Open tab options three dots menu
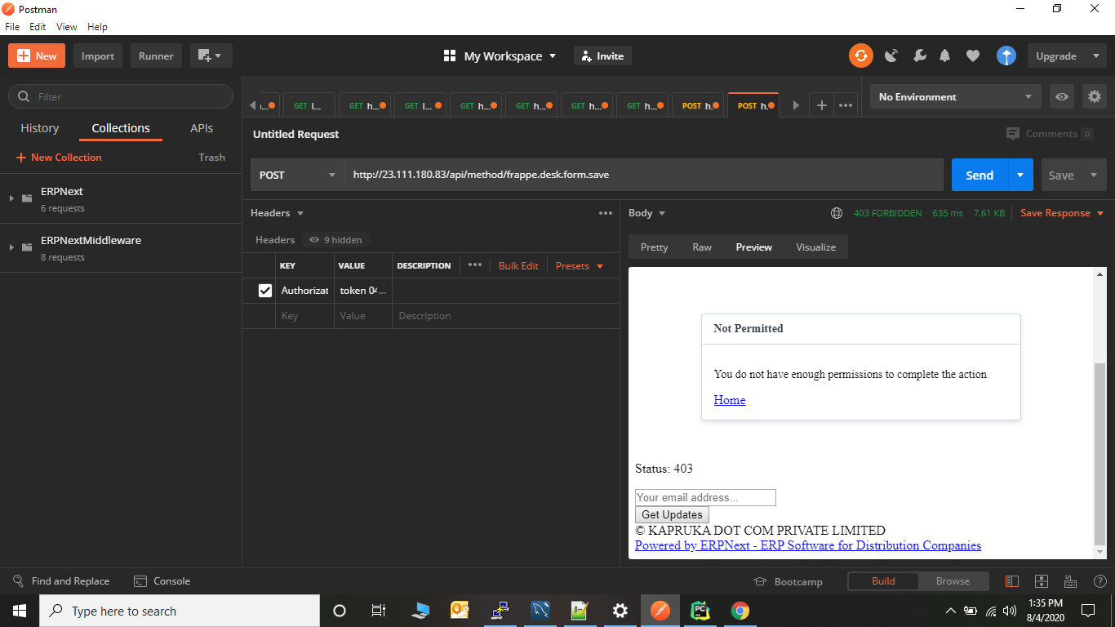Image resolution: width=1115 pixels, height=627 pixels. tap(846, 105)
